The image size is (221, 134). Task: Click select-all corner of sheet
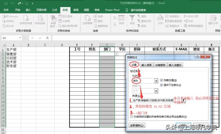point(3,45)
